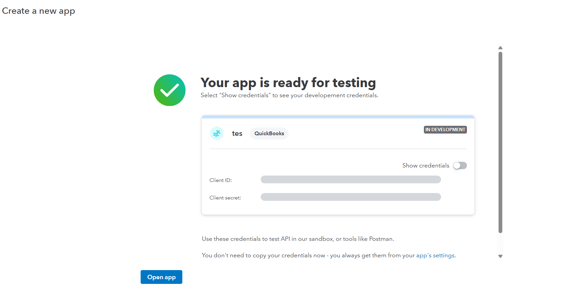Click the tes app hexagon logo
Screen dimensions: 583x297
[217, 134]
